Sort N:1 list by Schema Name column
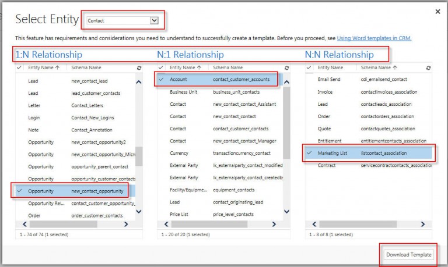The image size is (448, 267). coord(228,67)
